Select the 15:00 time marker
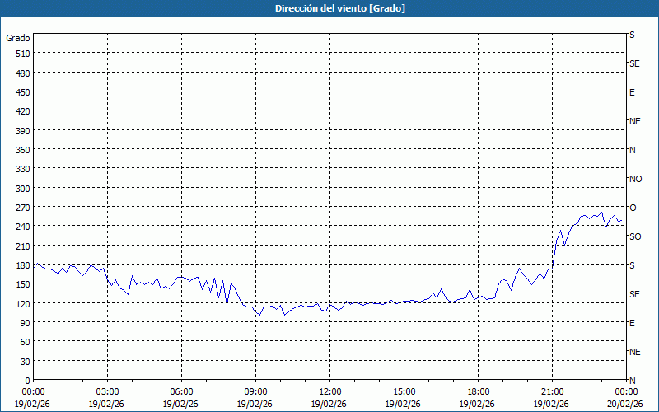Screen dimensions: 659x412 (x=404, y=391)
